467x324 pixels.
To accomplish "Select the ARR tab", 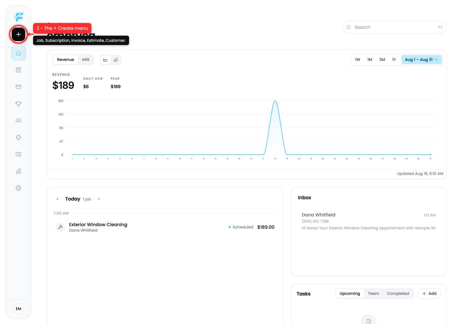I will 86,60.
